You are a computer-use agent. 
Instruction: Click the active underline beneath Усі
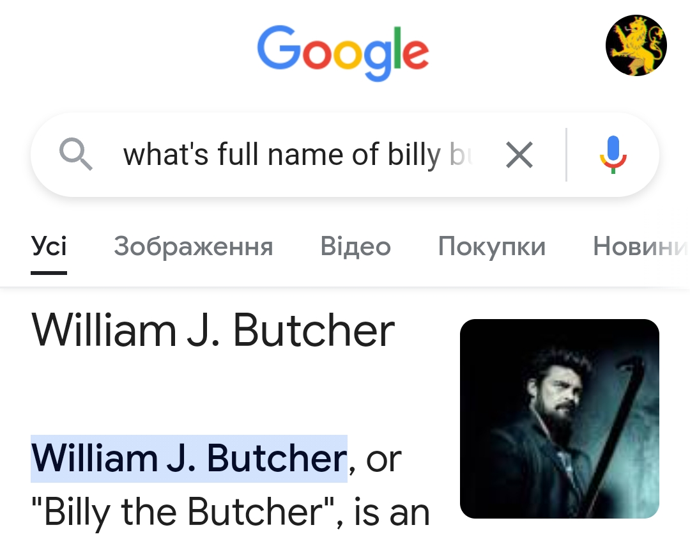[x=49, y=272]
